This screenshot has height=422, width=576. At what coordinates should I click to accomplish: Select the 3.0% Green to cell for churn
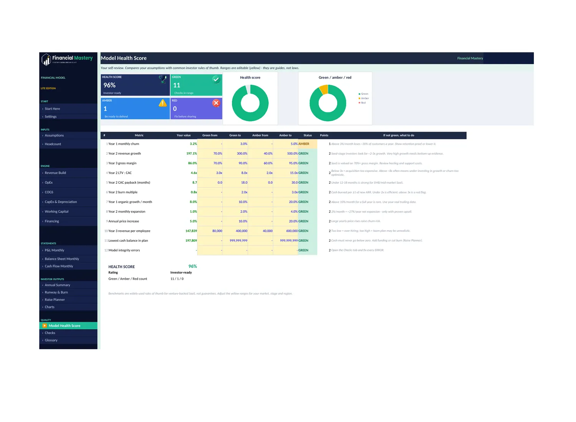(235, 144)
